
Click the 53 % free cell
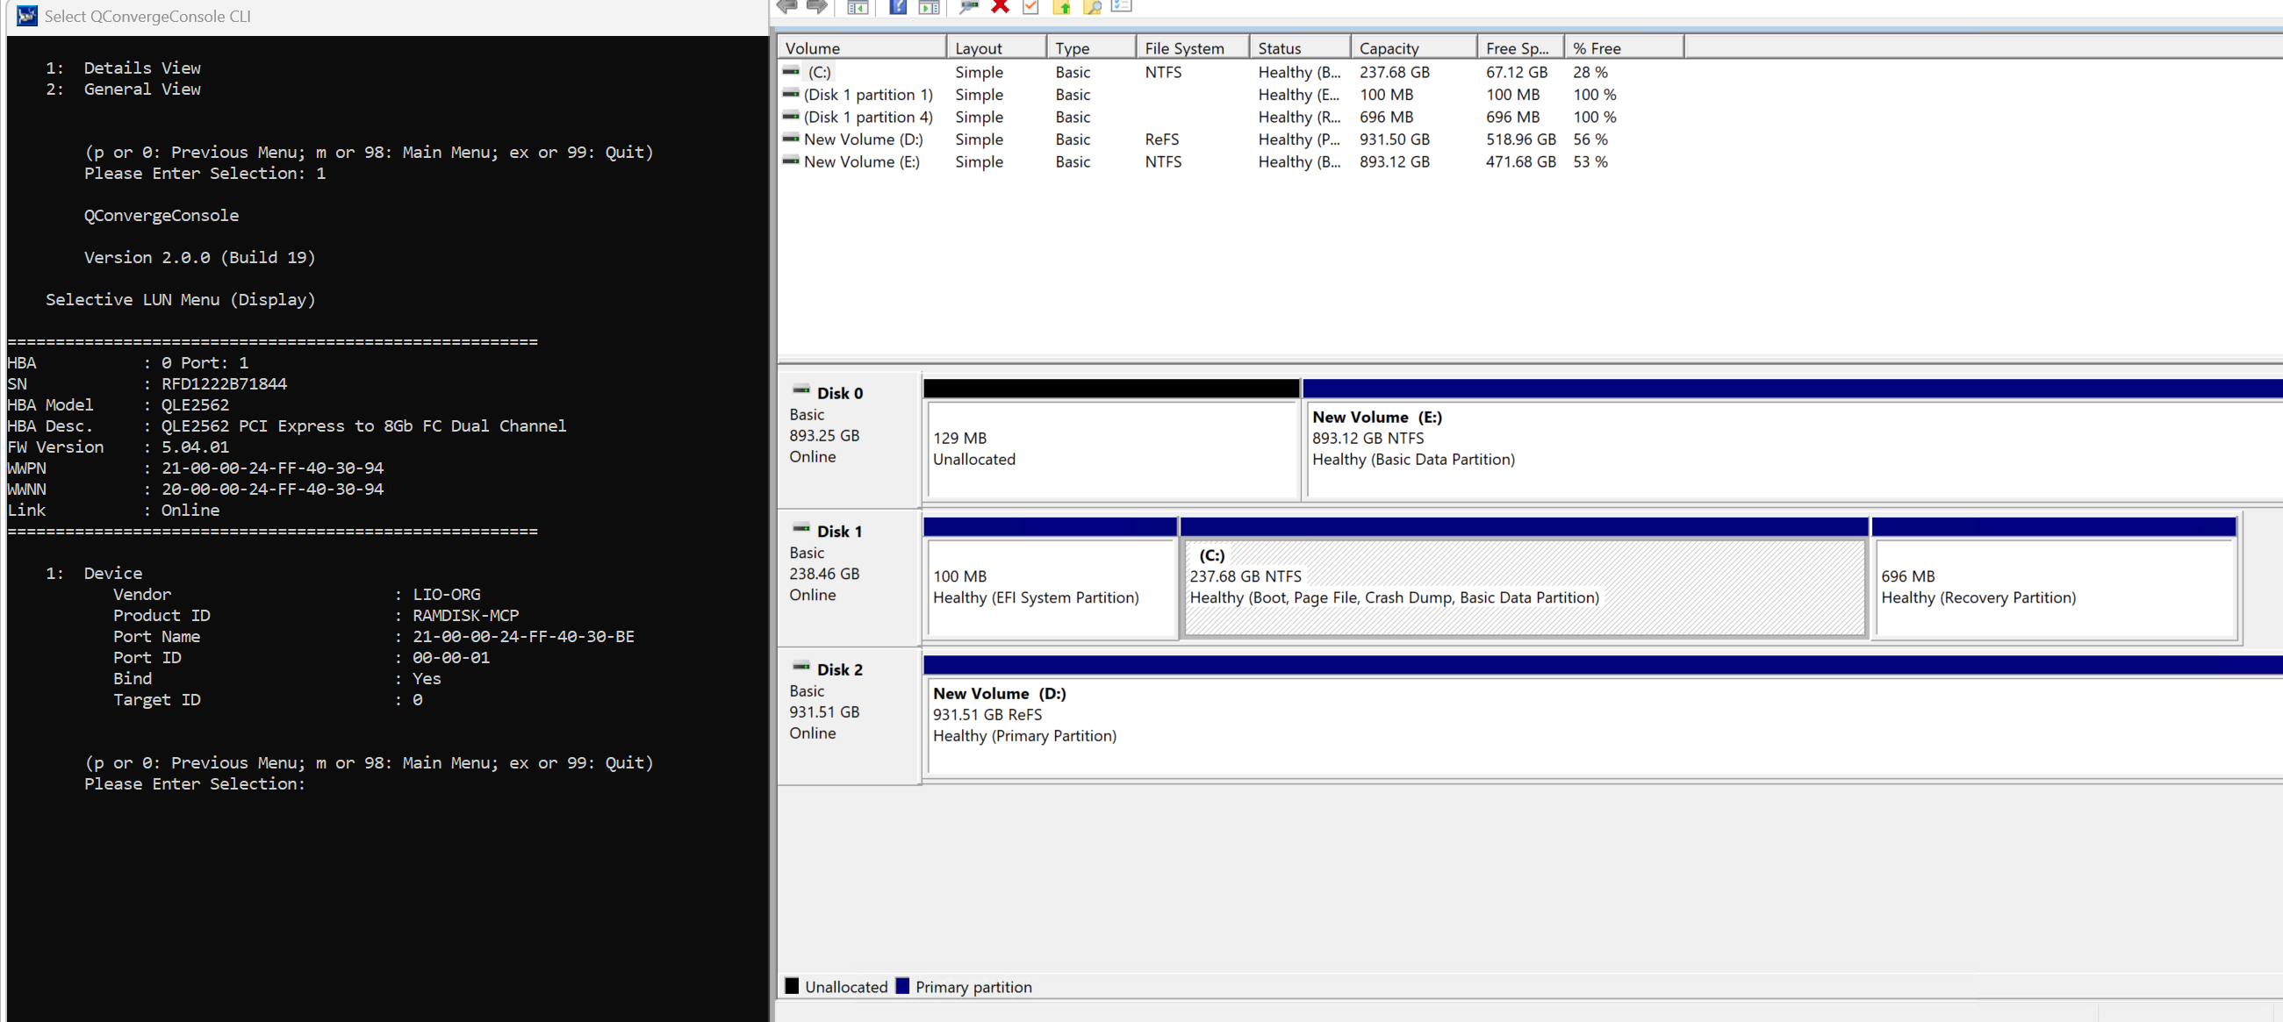(1590, 161)
